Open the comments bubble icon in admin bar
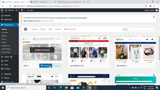Image resolution: width=160 pixels, height=90 pixels. click(23, 10)
